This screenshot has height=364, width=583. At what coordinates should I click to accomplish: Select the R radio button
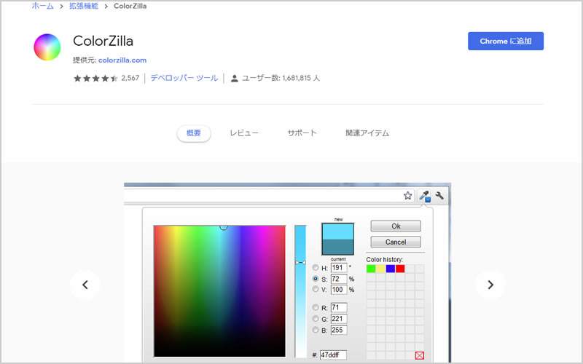click(x=316, y=307)
